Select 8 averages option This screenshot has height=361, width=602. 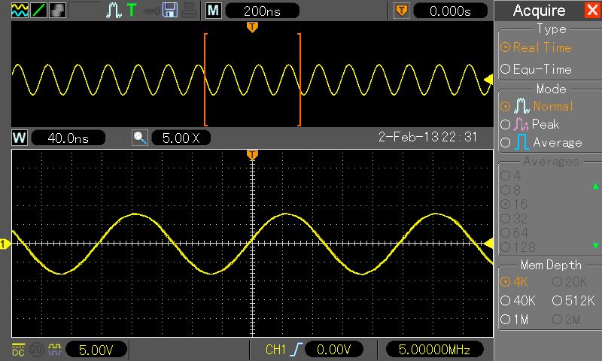(x=511, y=190)
